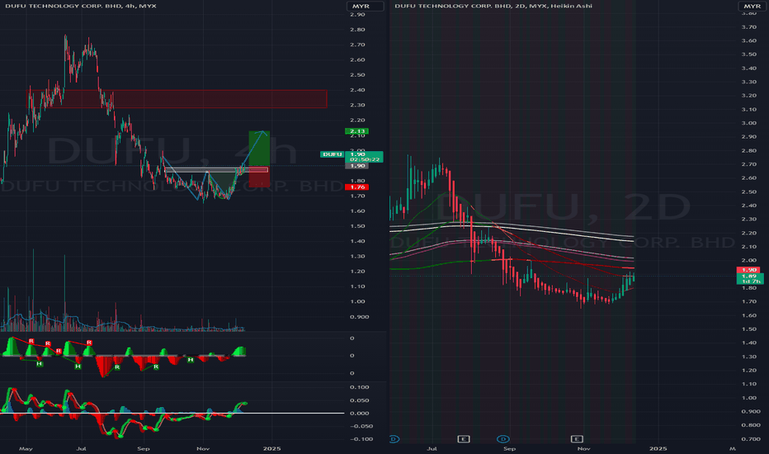Viewport: 769px width, 454px height.
Task: Click the green H label near November
Action: pos(191,360)
